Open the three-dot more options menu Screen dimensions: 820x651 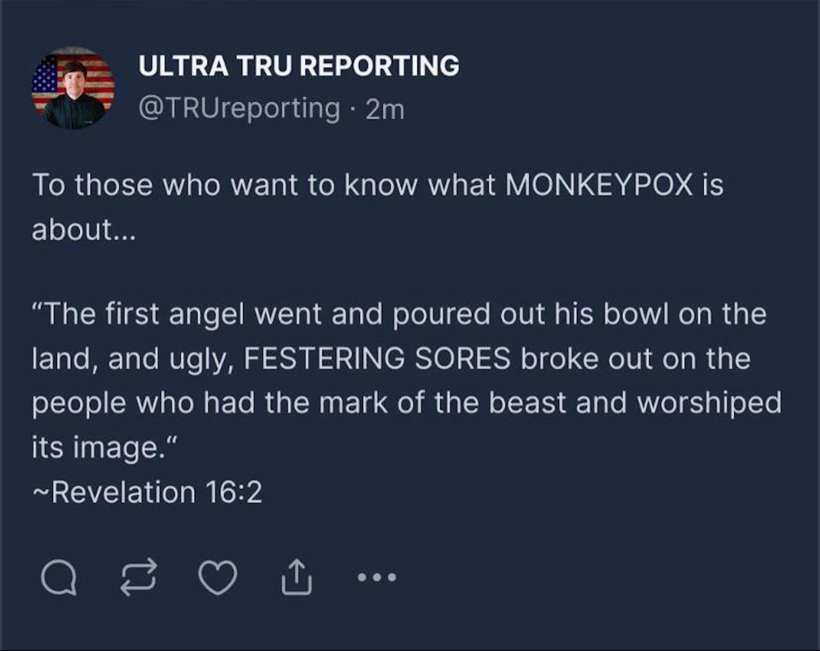coord(377,578)
